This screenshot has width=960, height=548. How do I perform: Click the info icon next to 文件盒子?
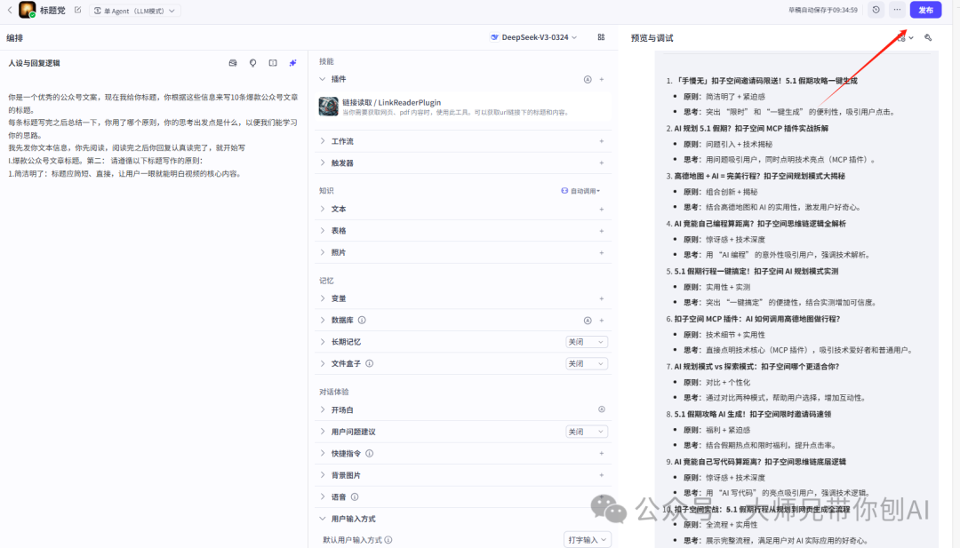[x=369, y=363]
